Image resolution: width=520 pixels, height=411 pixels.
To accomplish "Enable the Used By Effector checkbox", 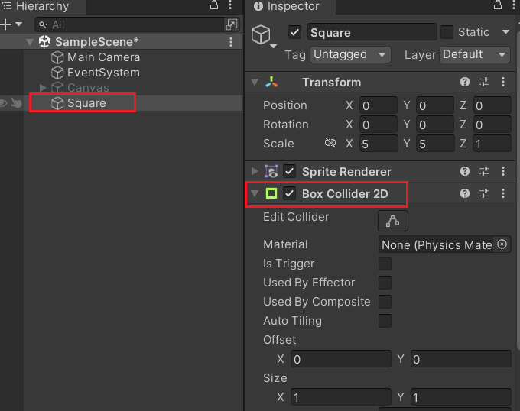I will (385, 283).
